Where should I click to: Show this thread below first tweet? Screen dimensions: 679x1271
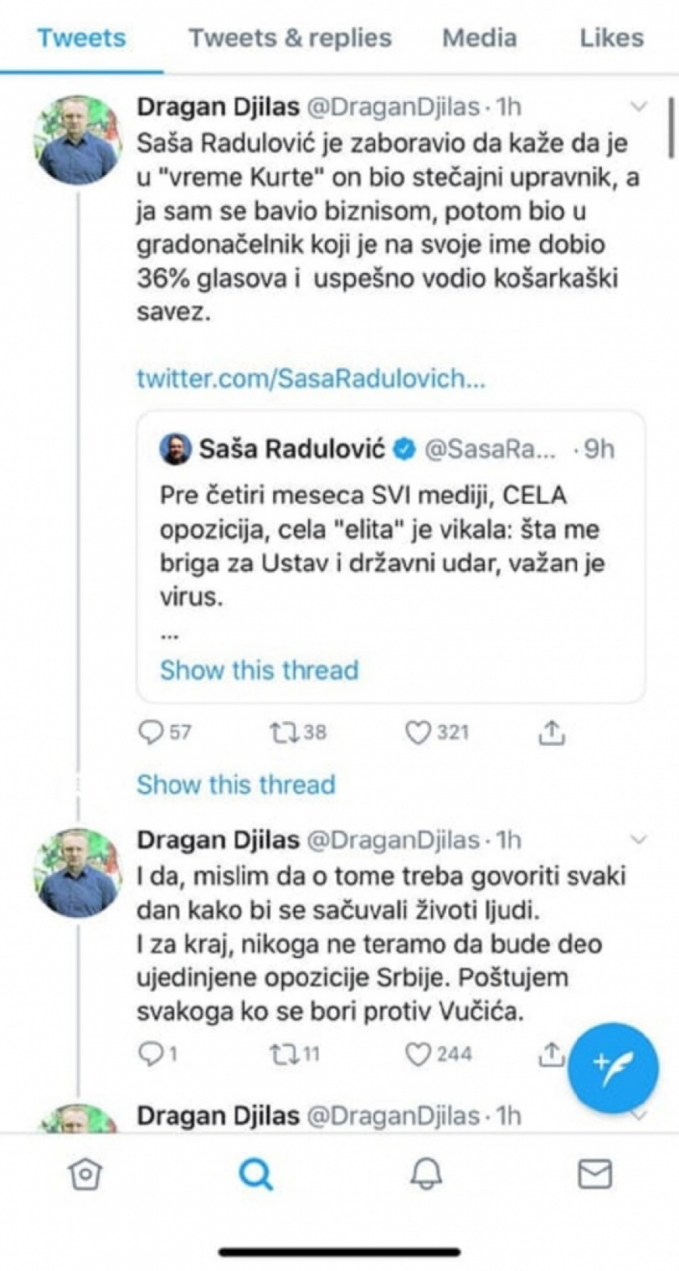pos(235,784)
